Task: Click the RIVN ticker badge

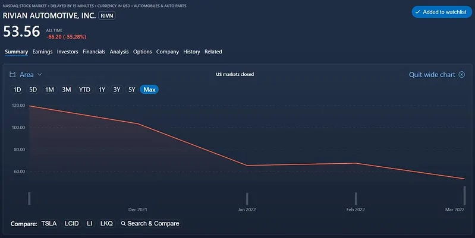Action: pyautogui.click(x=107, y=15)
